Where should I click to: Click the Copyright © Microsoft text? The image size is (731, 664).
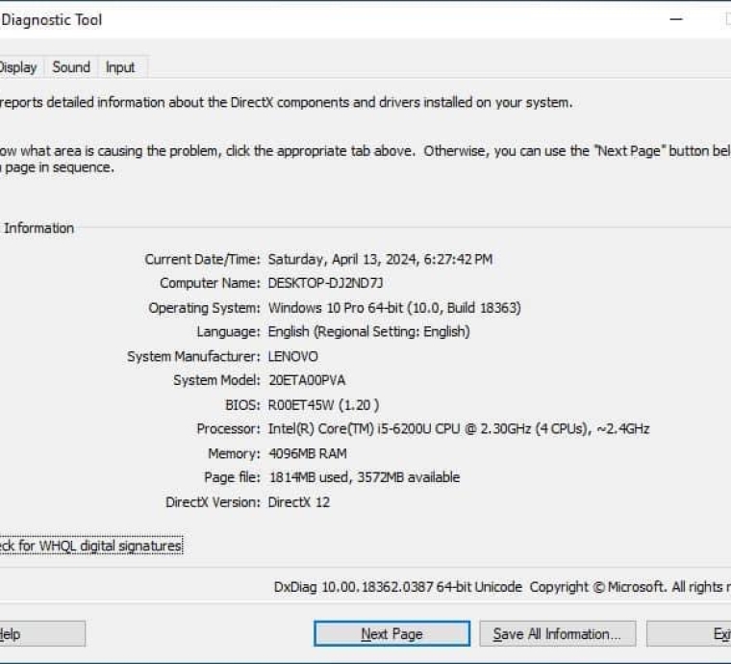point(598,587)
